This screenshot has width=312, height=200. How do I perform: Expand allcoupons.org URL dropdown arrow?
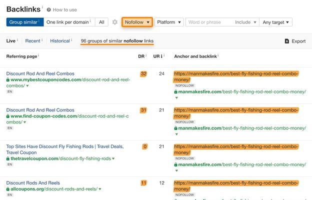click(100, 189)
